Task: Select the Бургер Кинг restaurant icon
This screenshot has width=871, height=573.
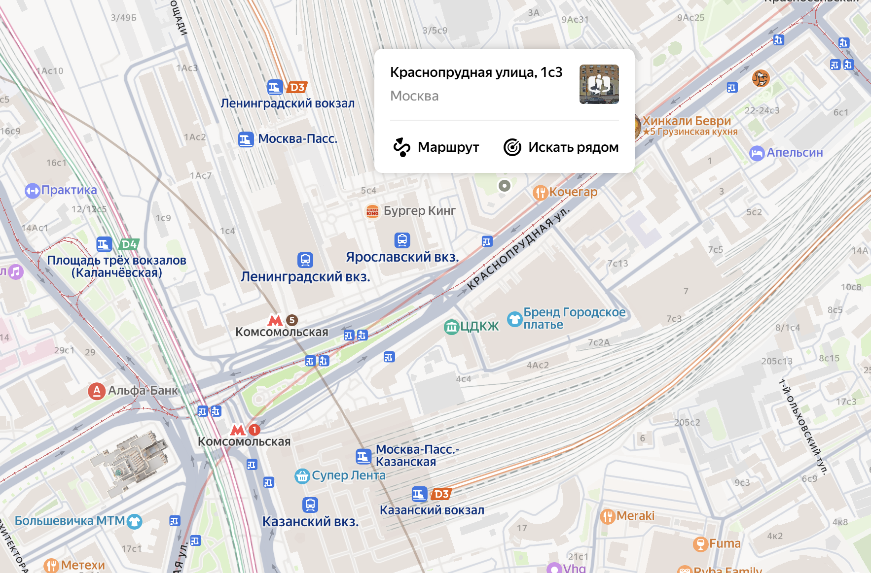Action: click(372, 211)
